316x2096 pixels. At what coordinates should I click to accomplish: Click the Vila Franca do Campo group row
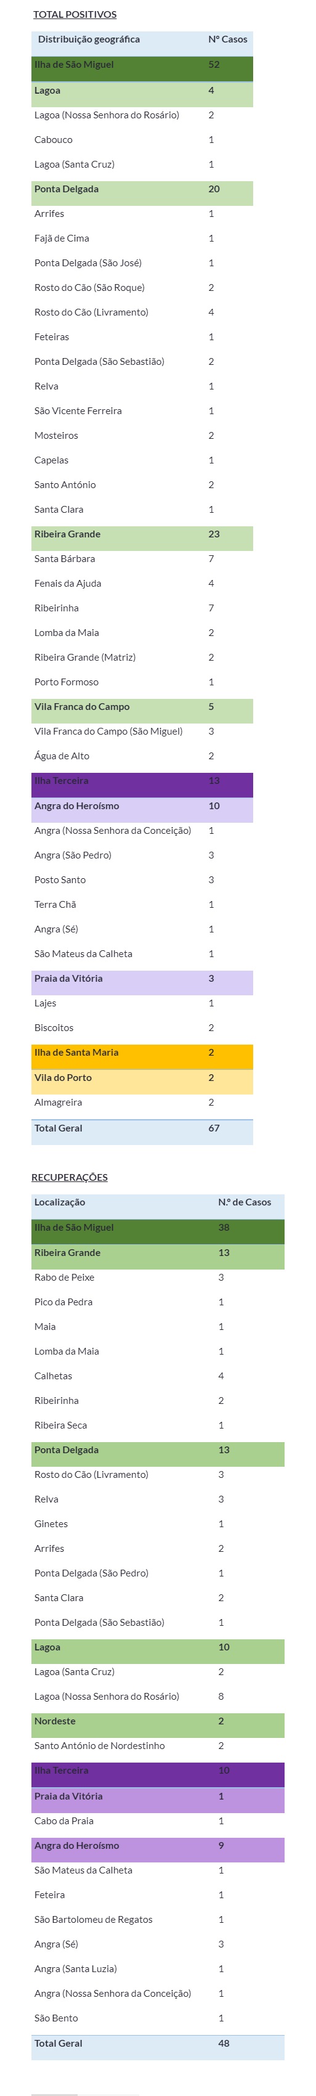tap(142, 707)
